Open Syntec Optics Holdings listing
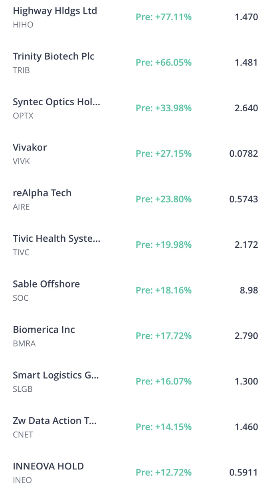 click(135, 108)
